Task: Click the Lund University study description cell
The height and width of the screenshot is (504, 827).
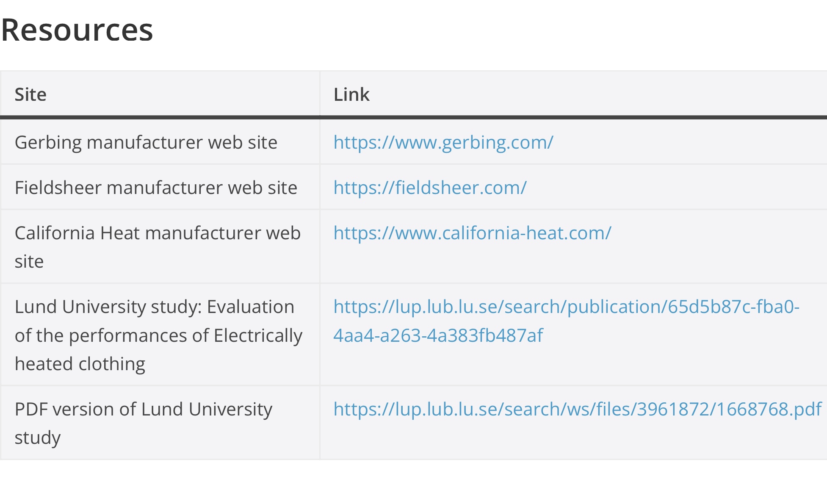Action: 158,335
